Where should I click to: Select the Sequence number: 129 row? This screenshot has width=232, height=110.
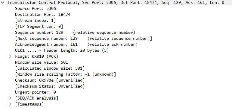pos(75,32)
